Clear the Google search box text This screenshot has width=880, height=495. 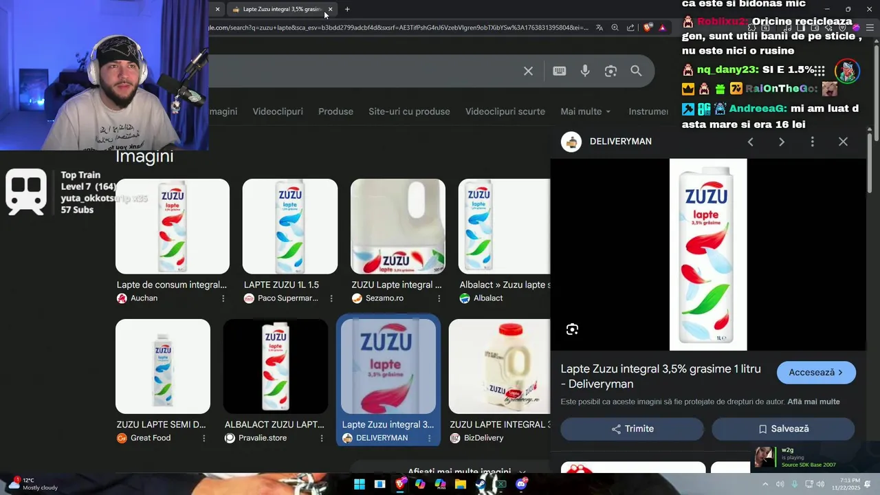pos(528,71)
